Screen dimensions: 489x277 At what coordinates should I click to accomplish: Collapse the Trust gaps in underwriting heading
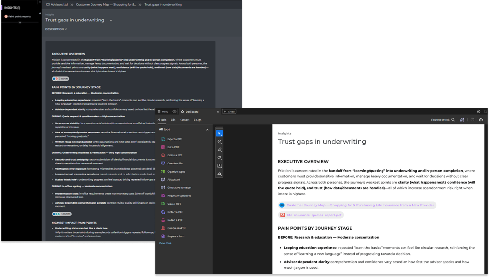tap(110, 20)
